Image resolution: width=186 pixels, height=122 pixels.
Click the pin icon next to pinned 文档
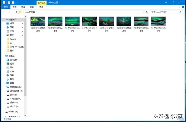click(22, 31)
